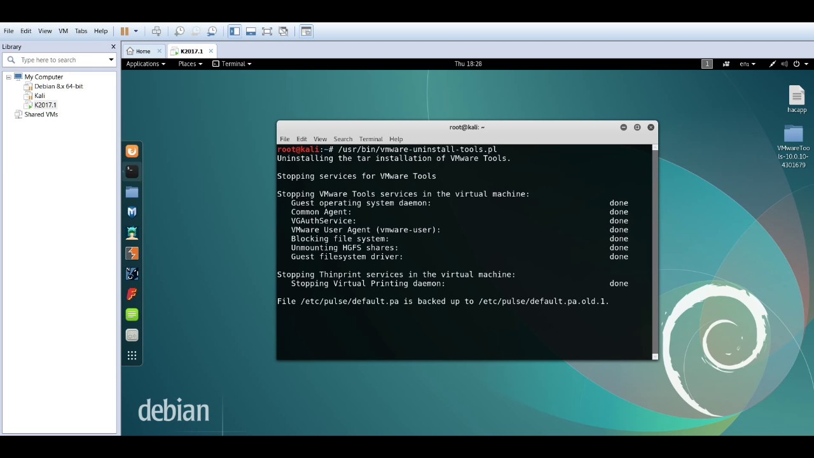The image size is (814, 458).
Task: Open the VMware File menu
Action: [x=9, y=31]
